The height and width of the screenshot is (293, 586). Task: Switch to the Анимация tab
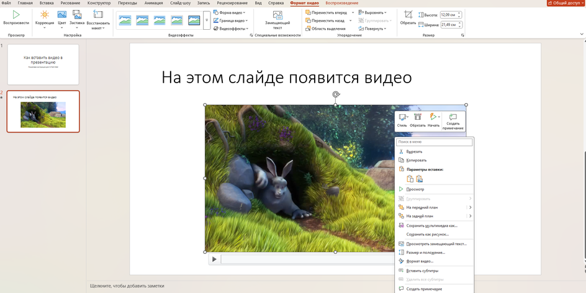153,3
